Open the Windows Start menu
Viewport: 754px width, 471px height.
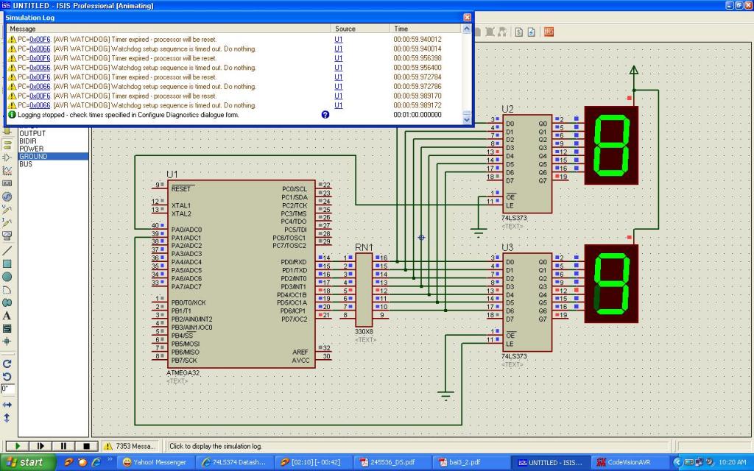(x=27, y=462)
